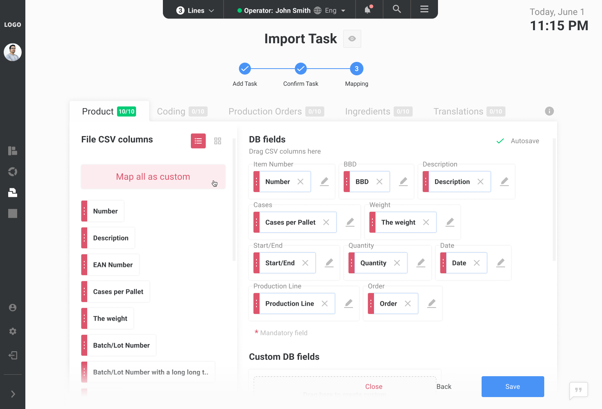Switch CSV columns to grid view

[x=218, y=141]
